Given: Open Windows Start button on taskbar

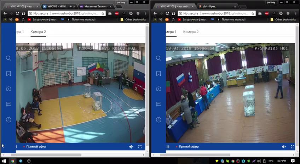Looking at the screenshot, I should click(4, 161).
